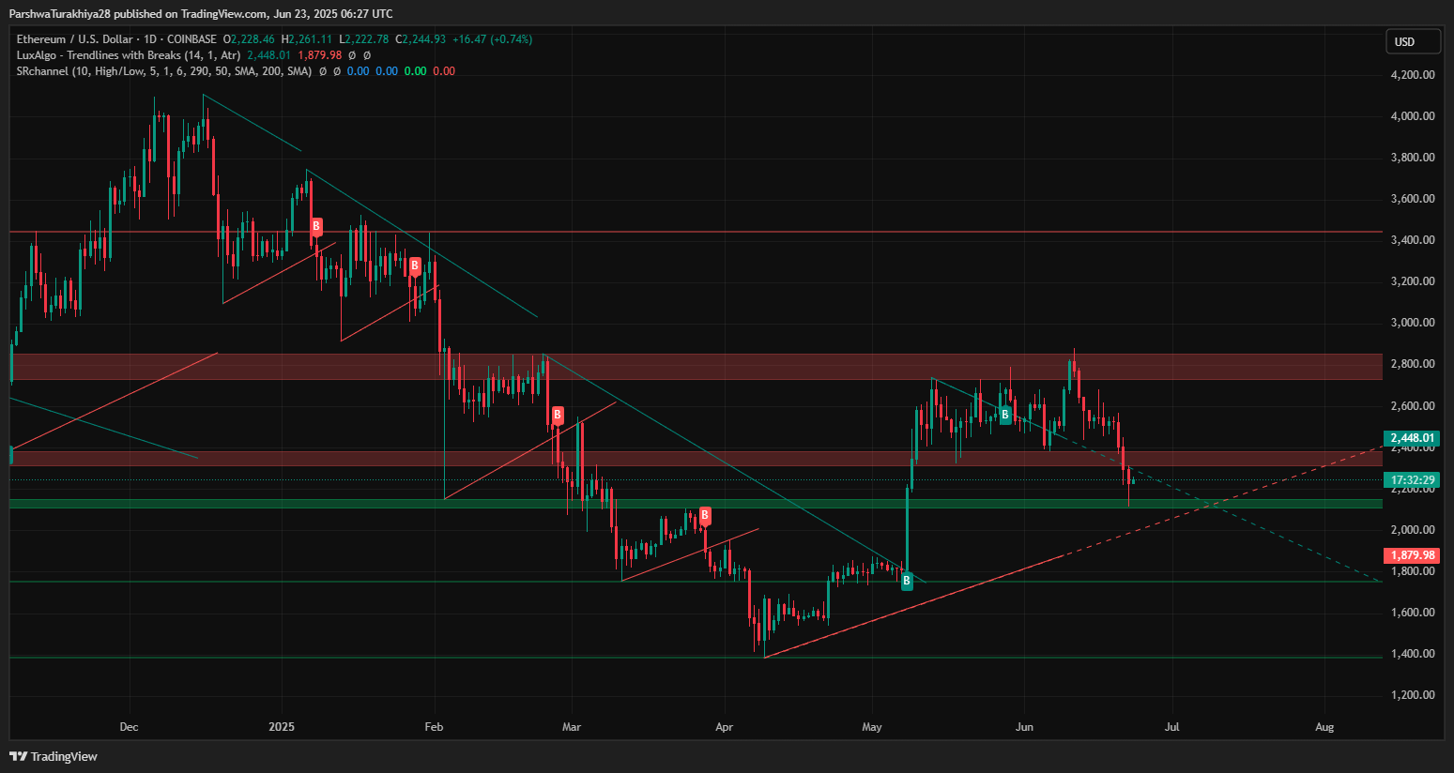Expand the COINBASE exchange label in legend
This screenshot has width=1454, height=773.
coord(191,40)
